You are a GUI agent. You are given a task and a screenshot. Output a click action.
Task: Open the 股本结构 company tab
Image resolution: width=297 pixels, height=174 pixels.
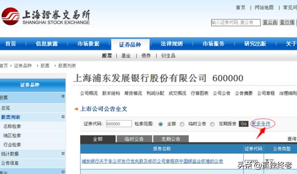[111, 93]
